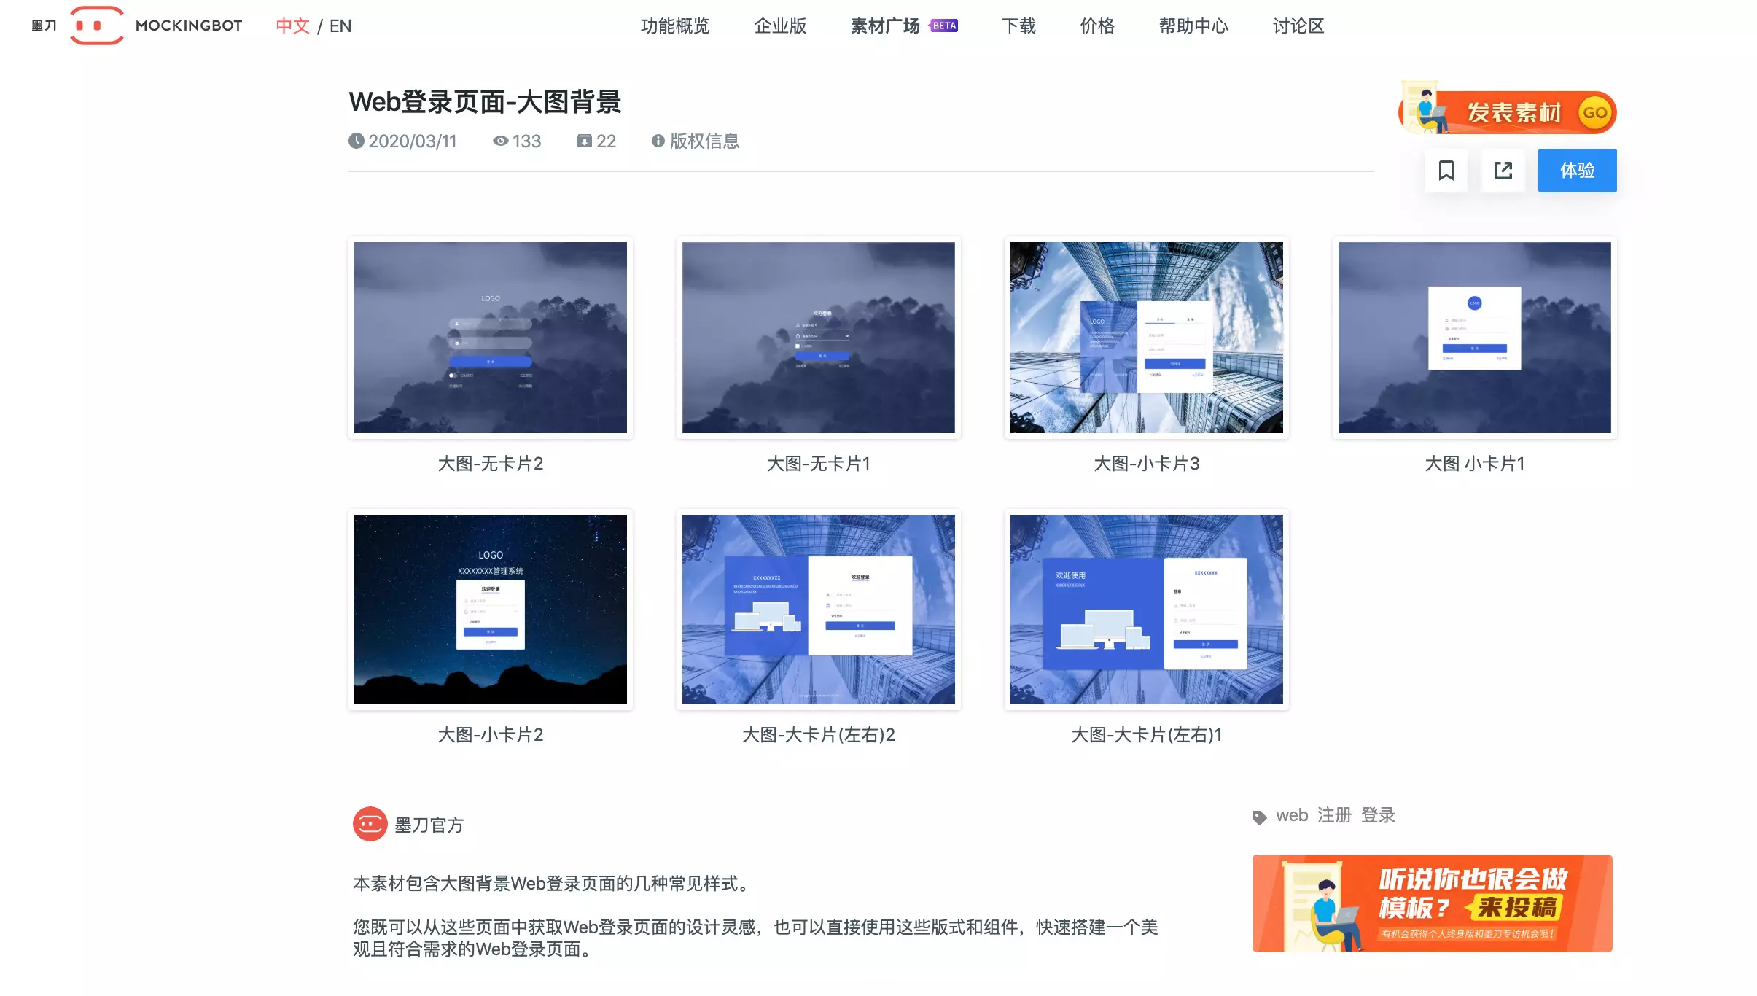Click the bookmark/save icon
The image size is (1757, 996).
coord(1447,170)
